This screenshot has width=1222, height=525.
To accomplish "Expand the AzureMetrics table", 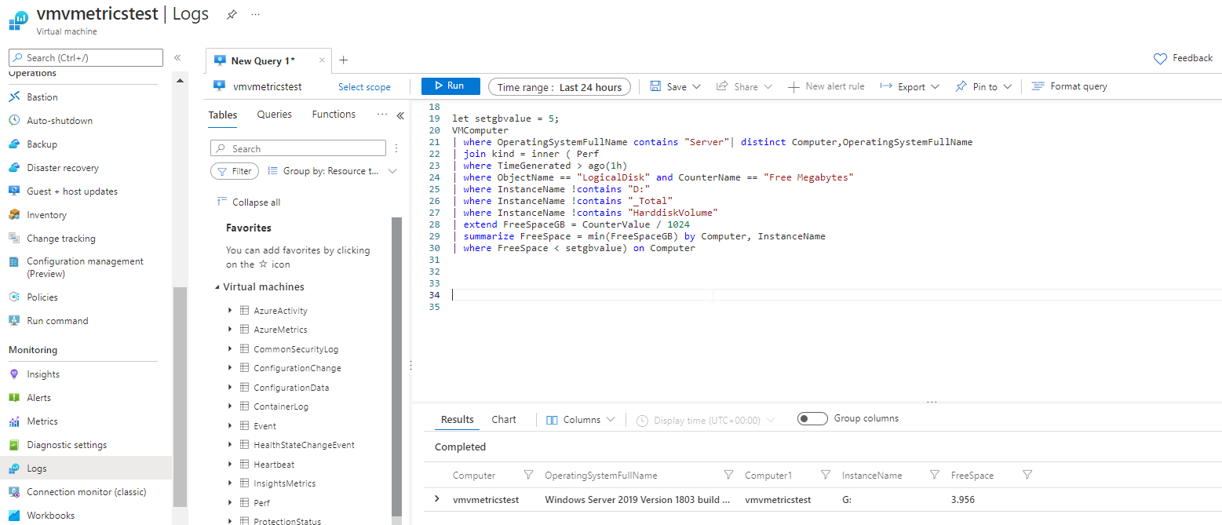I will tap(230, 330).
